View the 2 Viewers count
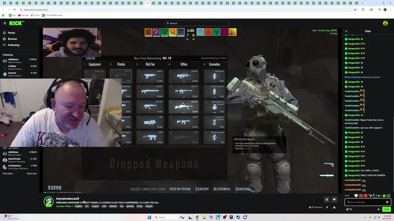Screen dimensions: 394x221 tap(316, 207)
